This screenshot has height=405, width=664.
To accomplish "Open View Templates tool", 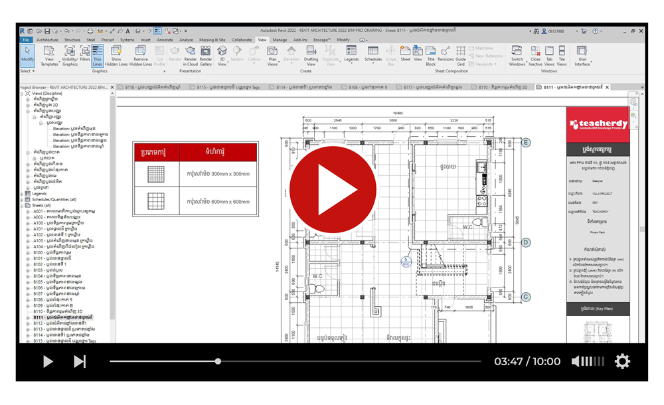I will [49, 56].
